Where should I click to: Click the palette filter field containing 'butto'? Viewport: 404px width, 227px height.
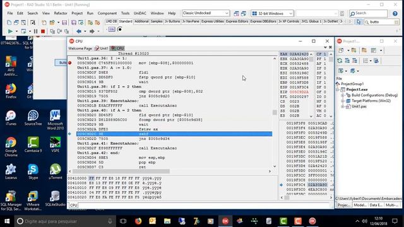click(x=381, y=22)
